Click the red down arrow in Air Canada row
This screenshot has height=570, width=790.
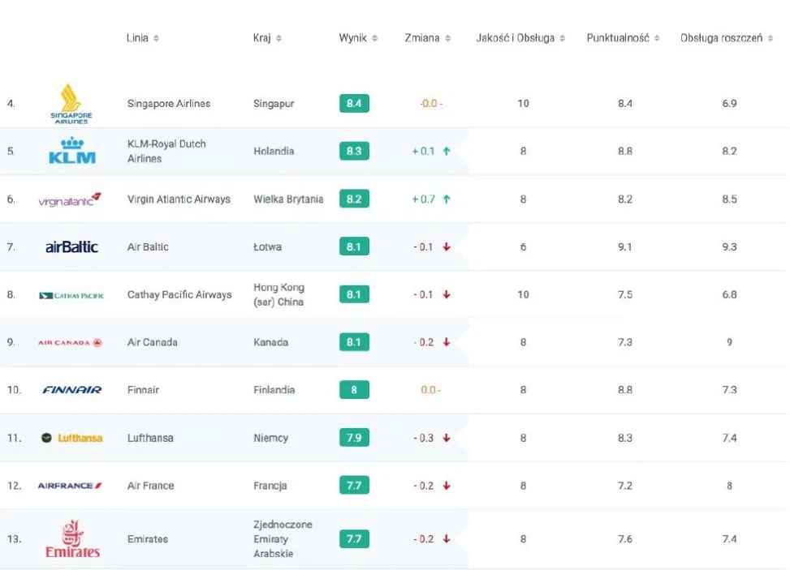pos(447,342)
